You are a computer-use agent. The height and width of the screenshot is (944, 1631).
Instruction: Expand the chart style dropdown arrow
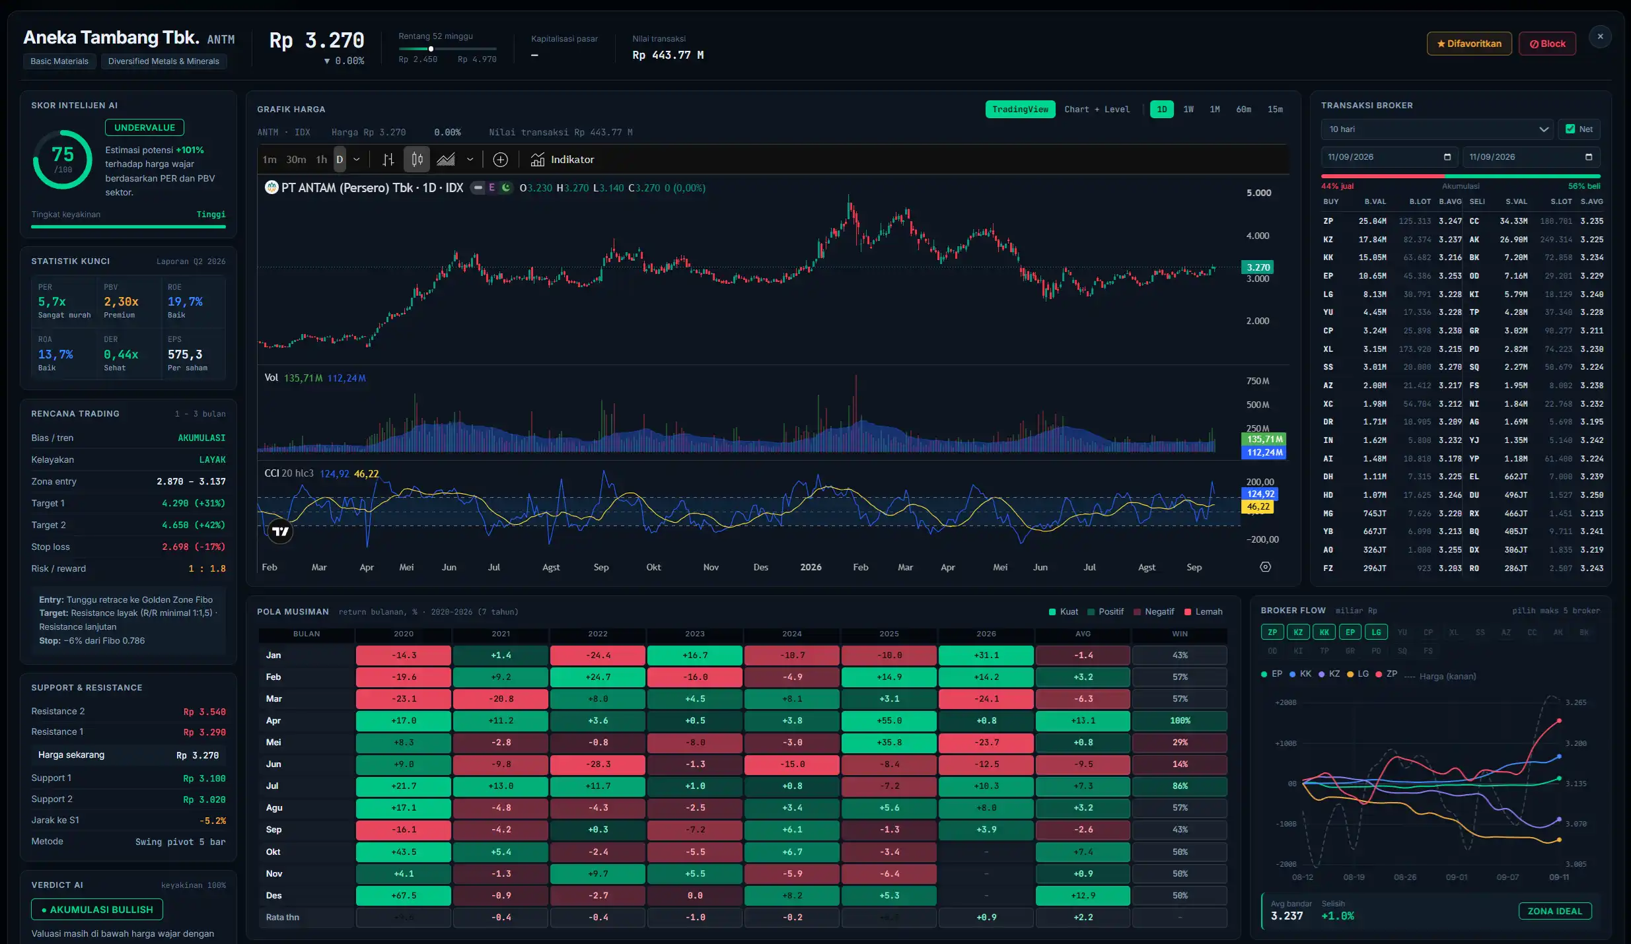470,160
